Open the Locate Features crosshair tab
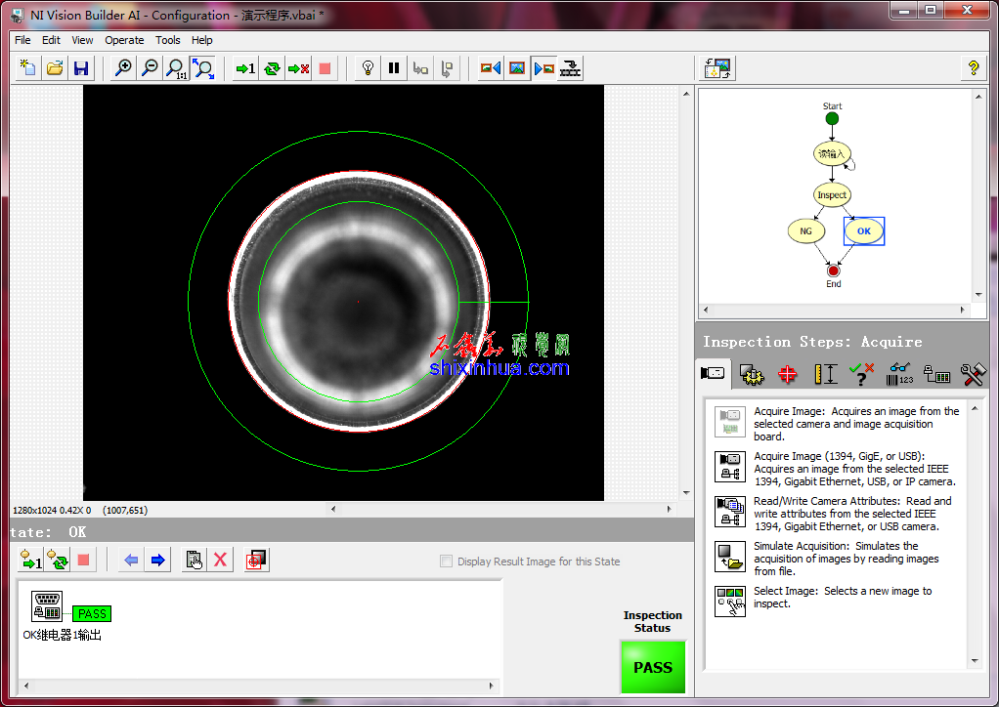Screen dimensions: 999x707 coord(787,374)
